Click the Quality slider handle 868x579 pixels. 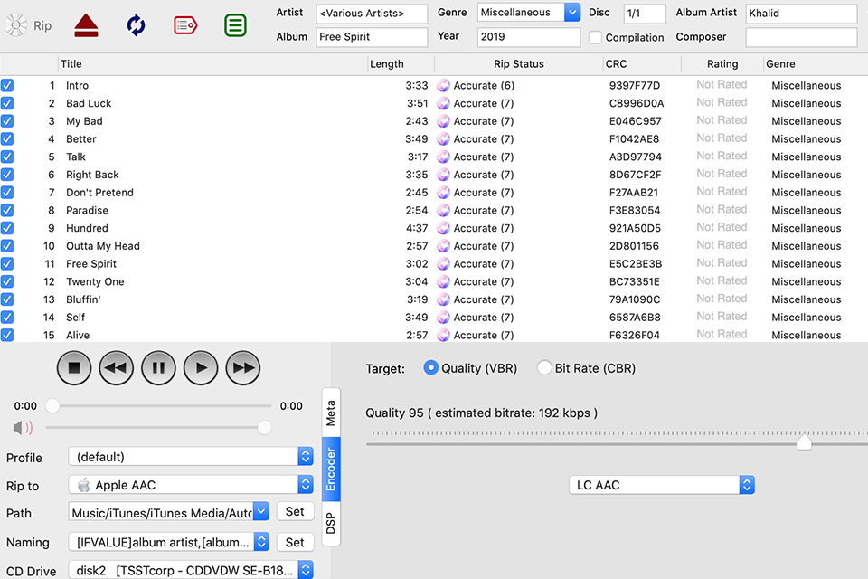click(804, 442)
